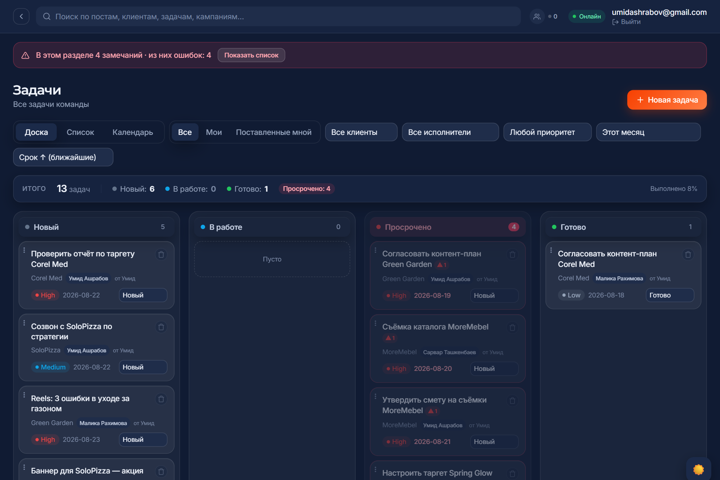Select 'Все' tasks filter tab
Screen dimensions: 720x480
coord(185,132)
